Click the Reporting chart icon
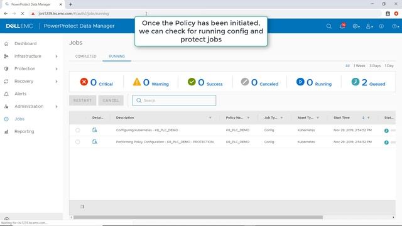Image resolution: width=402 pixels, height=226 pixels. coord(6,132)
